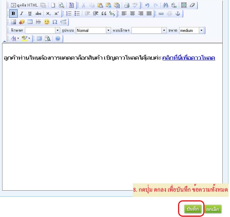Select Paste as plain text icon
230x217 pixels.
coord(109,5)
